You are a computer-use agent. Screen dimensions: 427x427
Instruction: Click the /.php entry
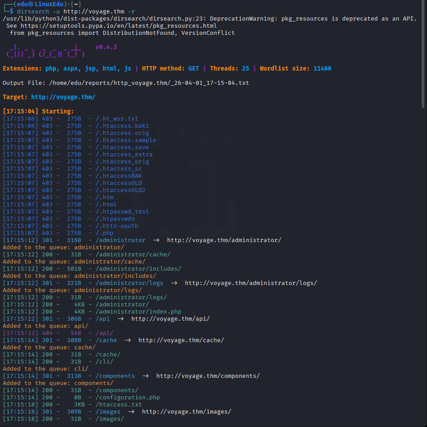(x=105, y=233)
